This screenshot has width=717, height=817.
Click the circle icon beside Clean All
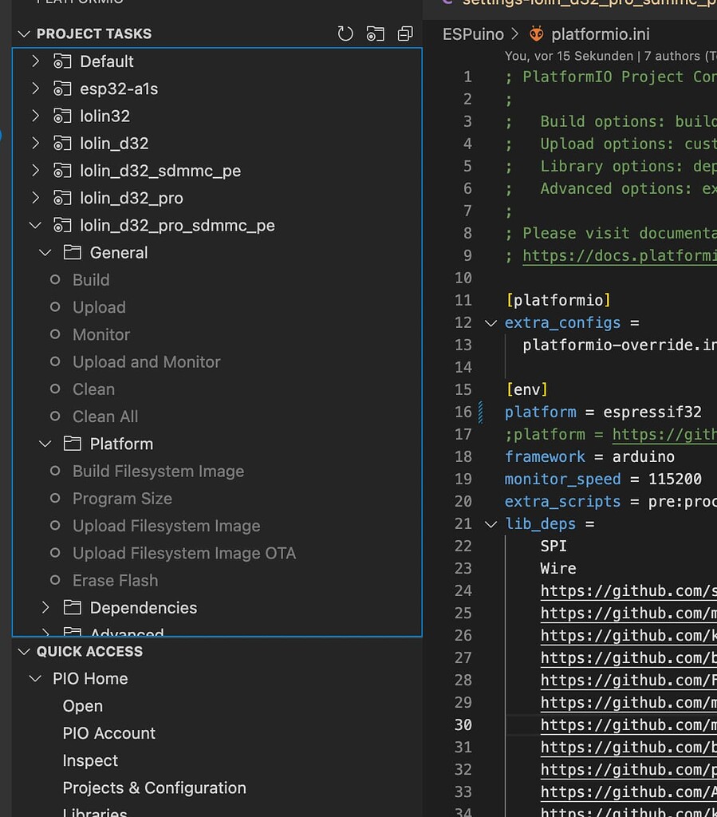55,416
